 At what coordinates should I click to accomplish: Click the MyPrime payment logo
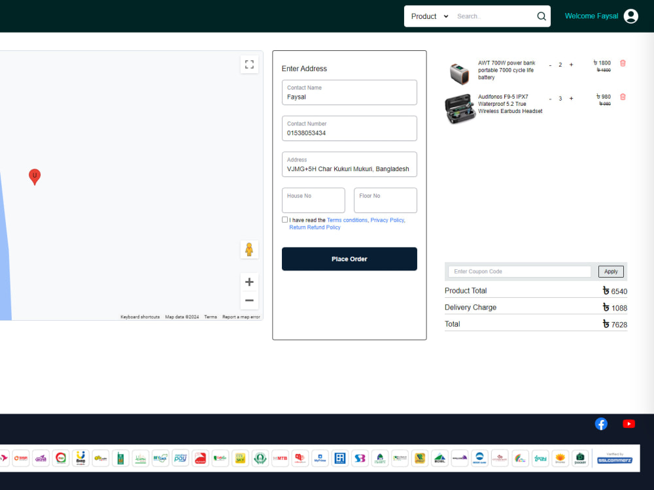pos(320,459)
